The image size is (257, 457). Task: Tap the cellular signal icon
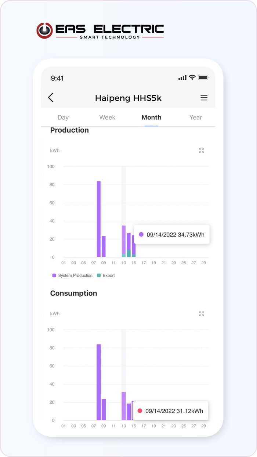(x=182, y=78)
